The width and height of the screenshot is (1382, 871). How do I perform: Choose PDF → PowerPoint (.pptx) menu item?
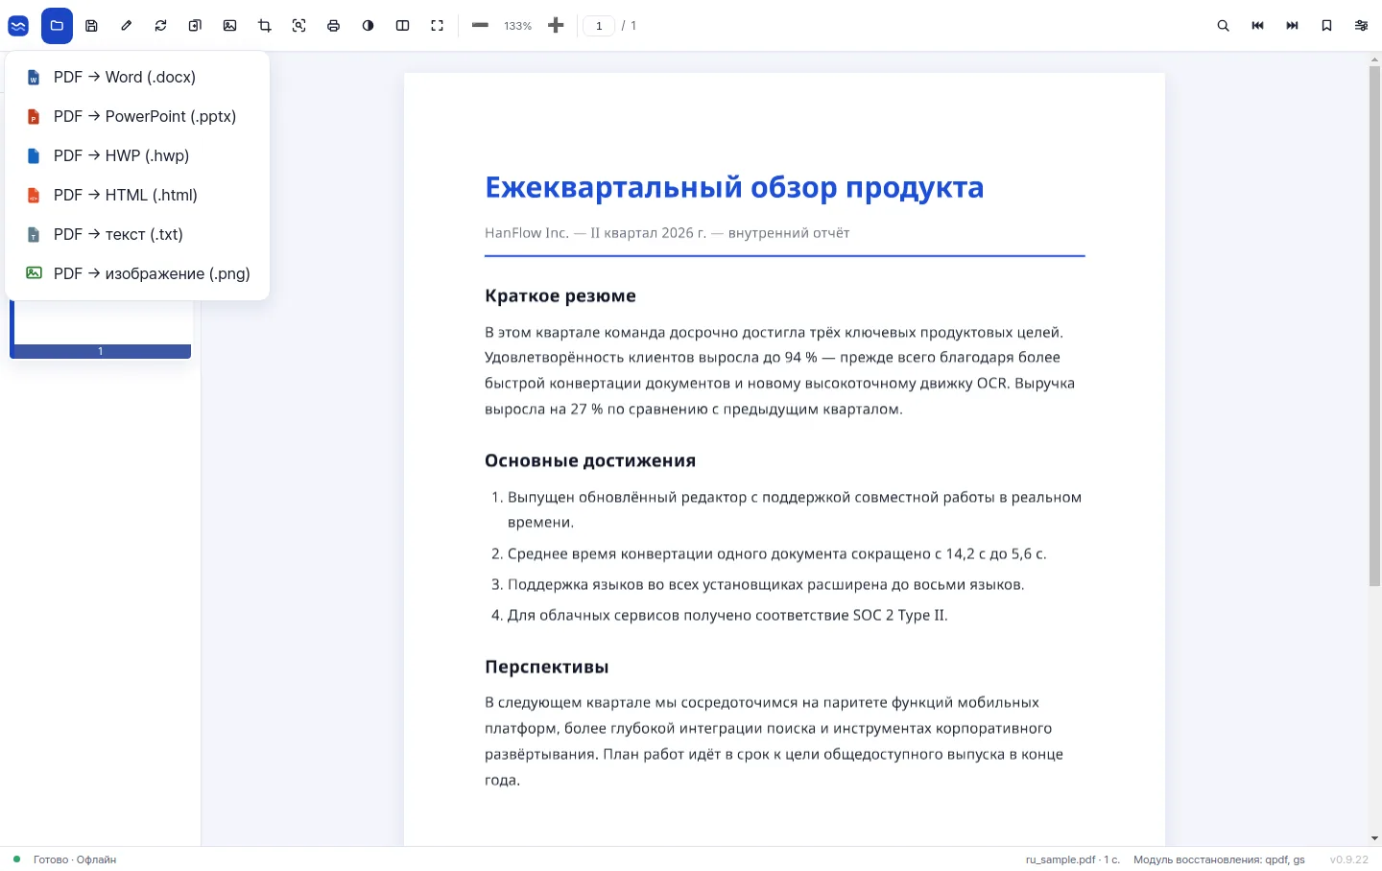(x=137, y=116)
